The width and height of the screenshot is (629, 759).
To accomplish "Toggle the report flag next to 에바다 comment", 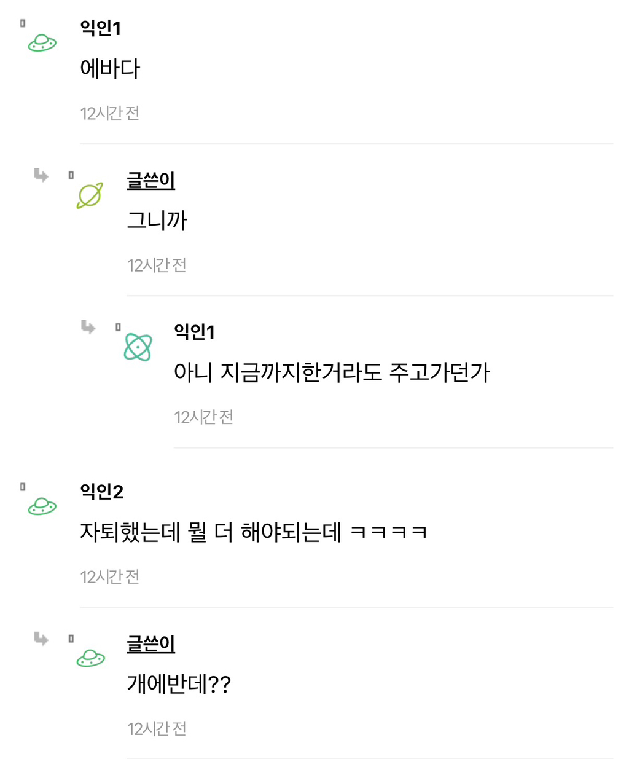I will [23, 23].
